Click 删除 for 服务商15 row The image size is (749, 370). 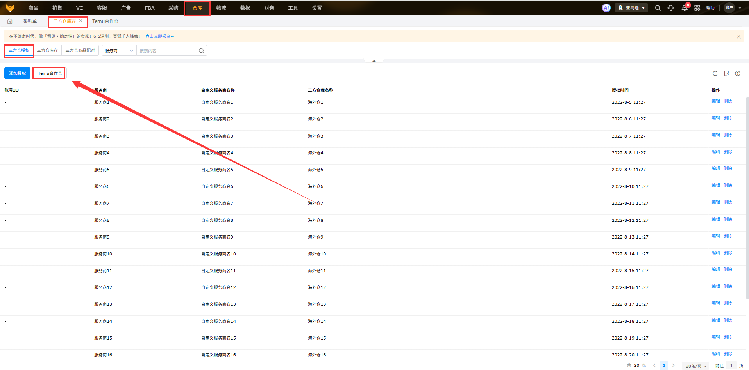(728, 337)
